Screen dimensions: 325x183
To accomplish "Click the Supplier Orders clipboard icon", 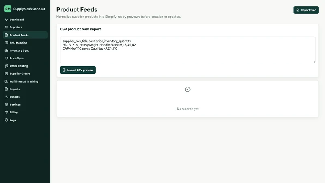I will (x=6, y=74).
